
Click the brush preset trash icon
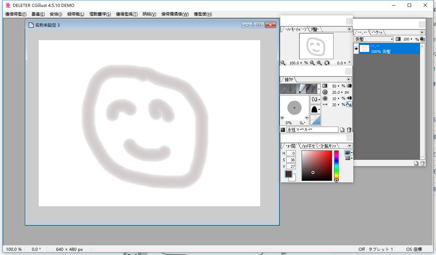click(349, 130)
